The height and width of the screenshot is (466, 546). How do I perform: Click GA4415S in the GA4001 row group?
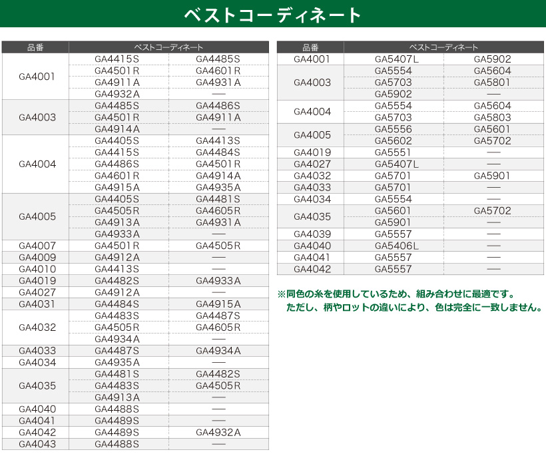(x=117, y=59)
